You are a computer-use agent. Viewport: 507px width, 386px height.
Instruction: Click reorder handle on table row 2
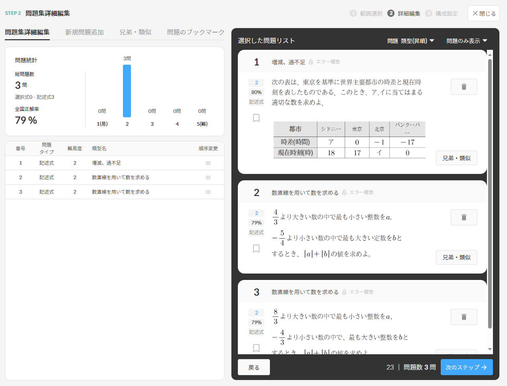point(208,178)
